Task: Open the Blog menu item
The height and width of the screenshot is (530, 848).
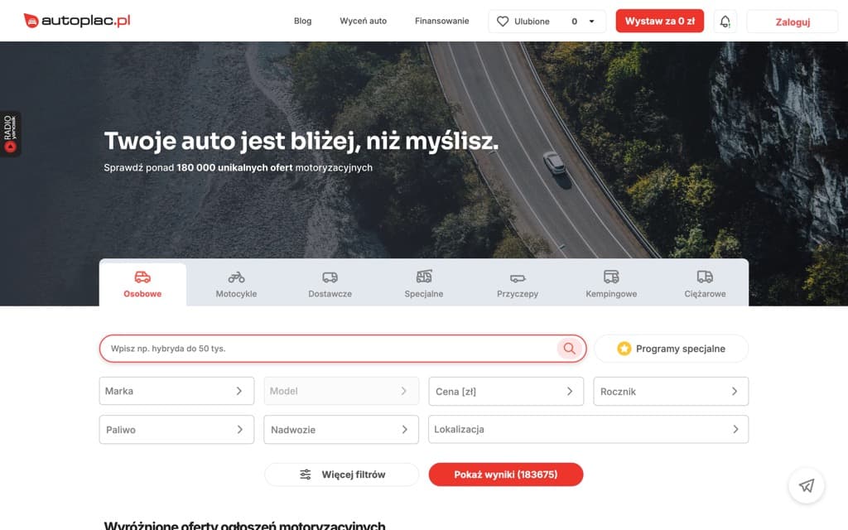Action: 302,21
